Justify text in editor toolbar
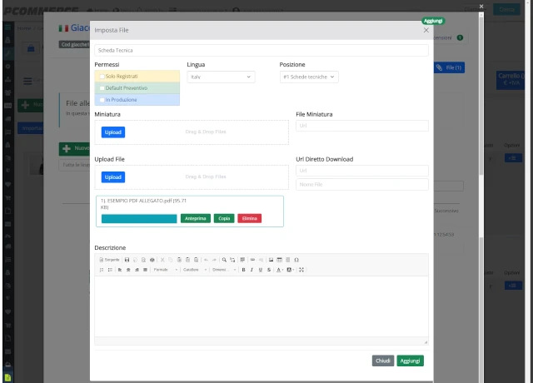Screen dimensions: 533x383 (145, 270)
